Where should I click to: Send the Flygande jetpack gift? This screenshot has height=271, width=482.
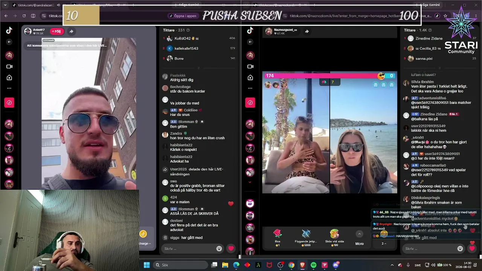[x=306, y=238]
